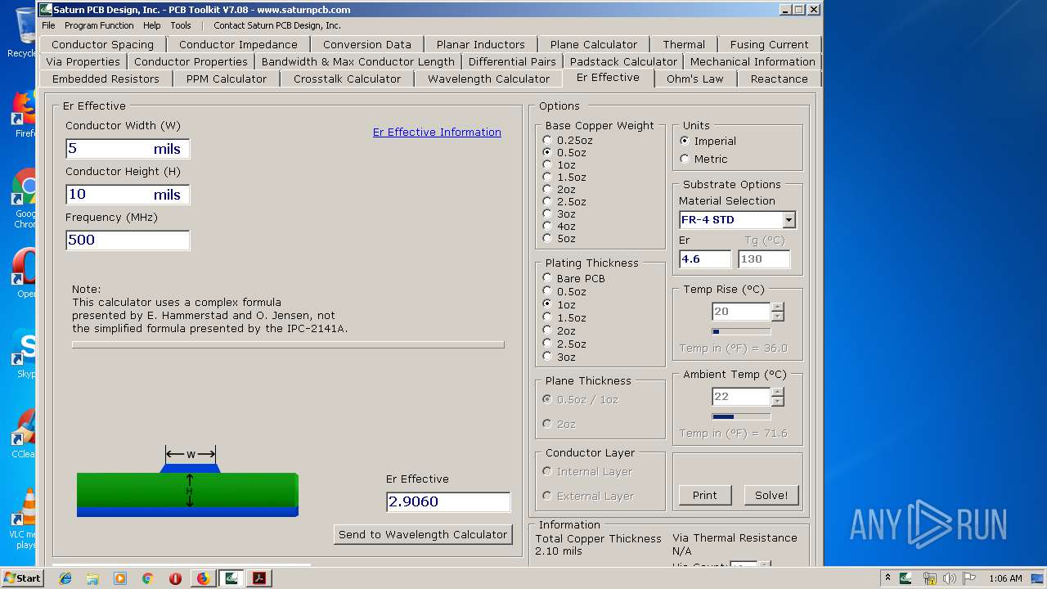Open Windows Explorer folder in taskbar
1047x589 pixels.
pos(92,578)
